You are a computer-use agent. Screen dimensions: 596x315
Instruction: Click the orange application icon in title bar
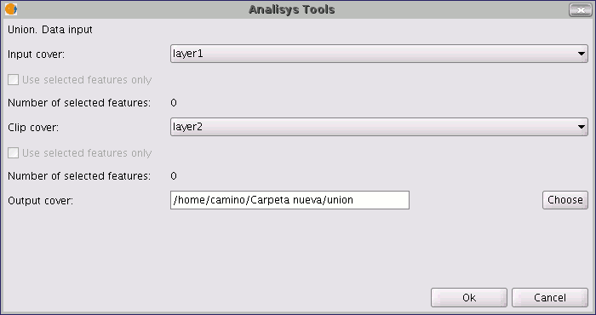(x=11, y=9)
